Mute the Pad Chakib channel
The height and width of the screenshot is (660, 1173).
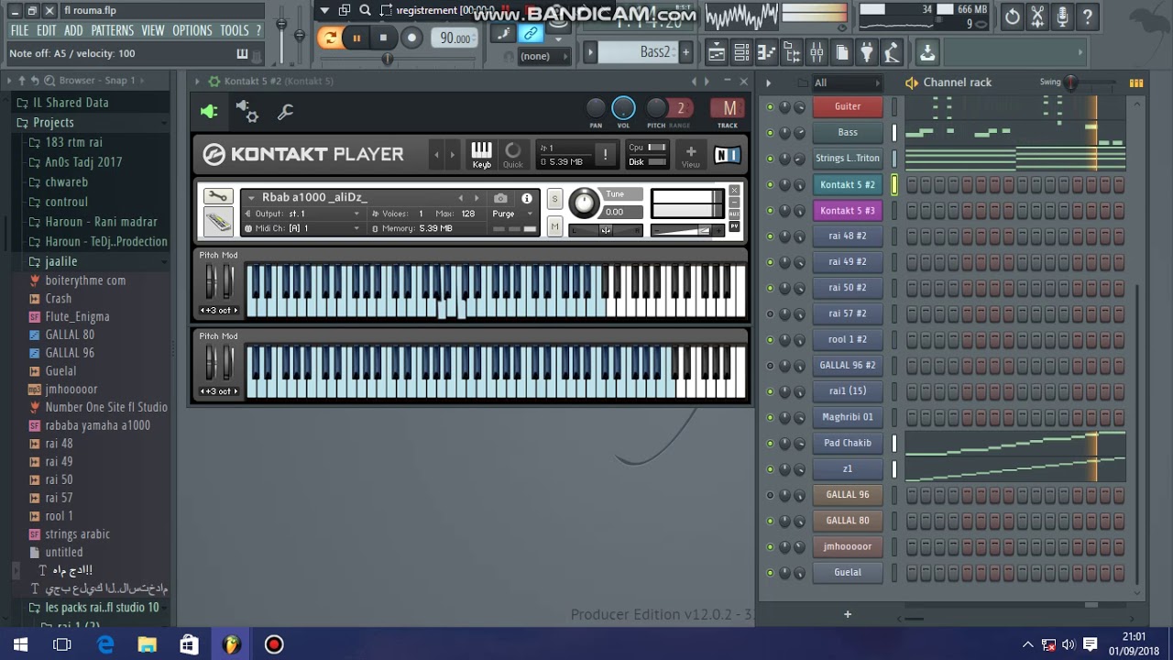tap(770, 444)
